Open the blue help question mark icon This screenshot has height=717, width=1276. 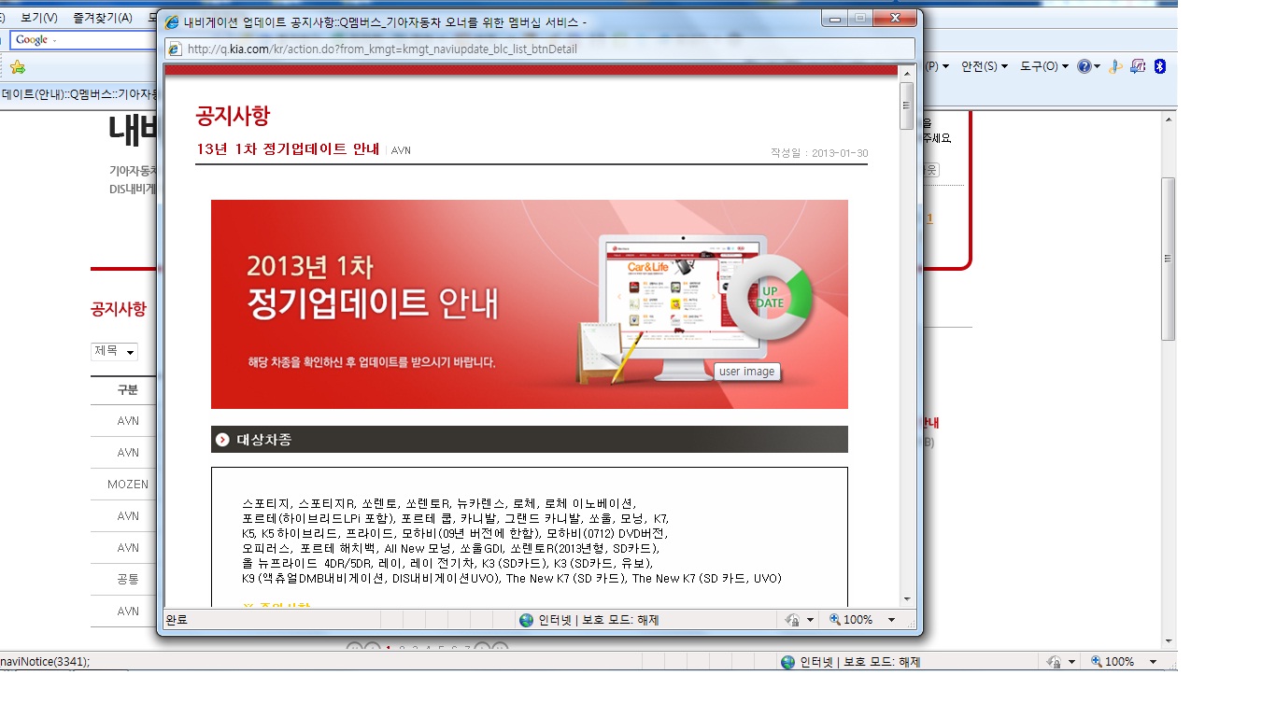point(1084,66)
